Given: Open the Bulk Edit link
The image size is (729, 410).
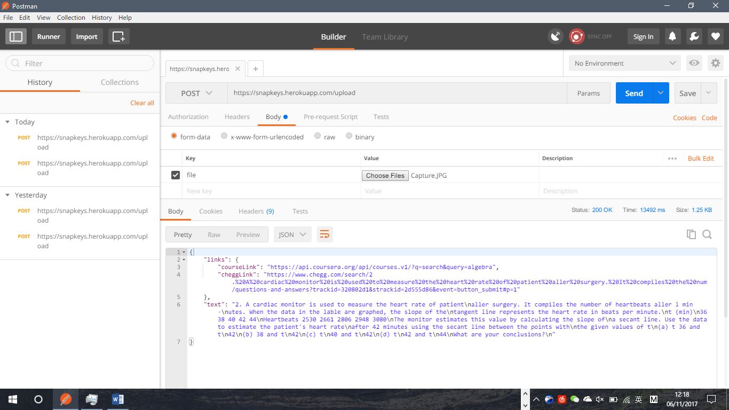Looking at the screenshot, I should (x=701, y=158).
